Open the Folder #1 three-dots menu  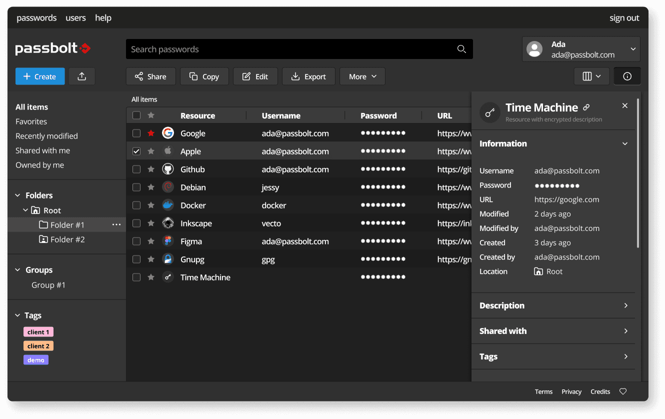click(116, 225)
